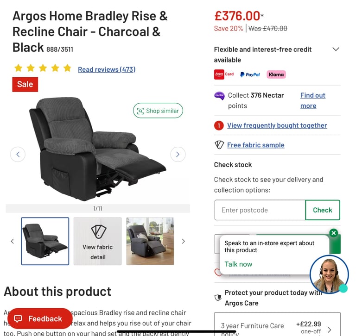Advance thumbnail carousel with right chevron
Screen dimensions: 356x336
point(183,241)
